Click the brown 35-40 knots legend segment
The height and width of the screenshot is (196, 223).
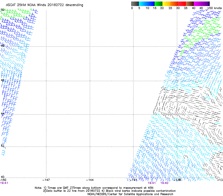(x=190, y=4)
